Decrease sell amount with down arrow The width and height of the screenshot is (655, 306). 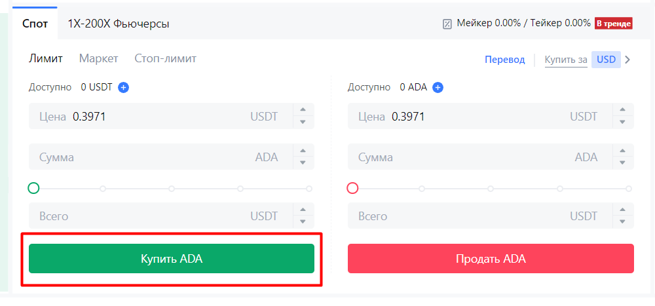pos(622,163)
